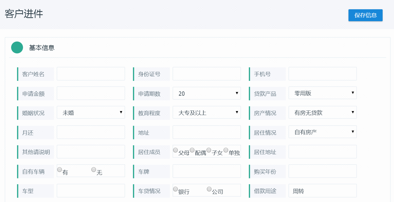394x202 pixels.
Task: Expand the 教育程度 dropdown
Action: 207,113
